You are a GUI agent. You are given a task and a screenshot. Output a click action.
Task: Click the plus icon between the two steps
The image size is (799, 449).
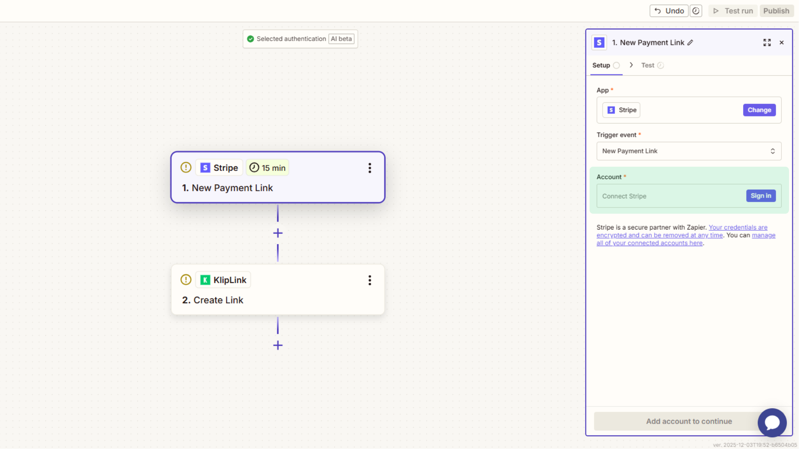278,233
